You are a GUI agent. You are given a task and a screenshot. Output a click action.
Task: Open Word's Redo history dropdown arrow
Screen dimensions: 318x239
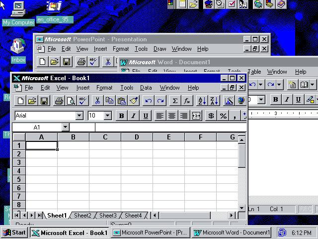point(279,84)
